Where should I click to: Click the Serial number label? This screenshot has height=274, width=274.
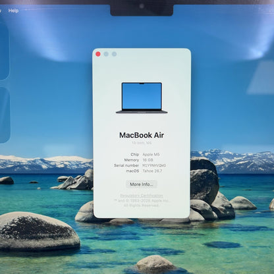(x=126, y=165)
